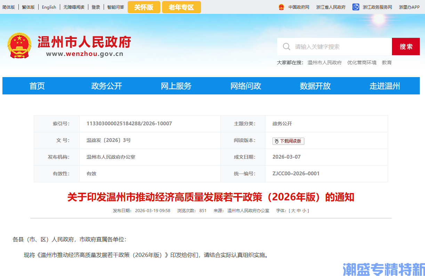This screenshot has width=425, height=276.
Task: Select 大 to enlarge article font size
Action: click(294, 210)
